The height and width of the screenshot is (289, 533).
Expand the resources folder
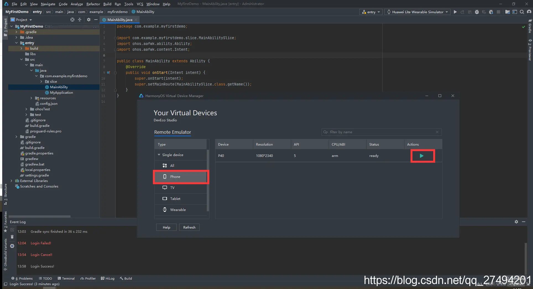click(31, 98)
